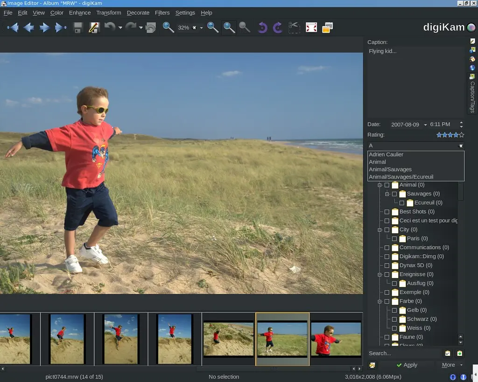Click the zoom out magnifier icon
The image size is (478, 382).
click(213, 28)
